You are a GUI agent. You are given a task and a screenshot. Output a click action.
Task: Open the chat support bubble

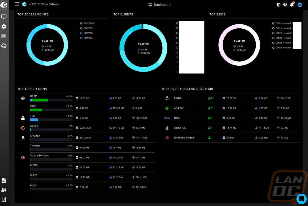(x=301, y=199)
